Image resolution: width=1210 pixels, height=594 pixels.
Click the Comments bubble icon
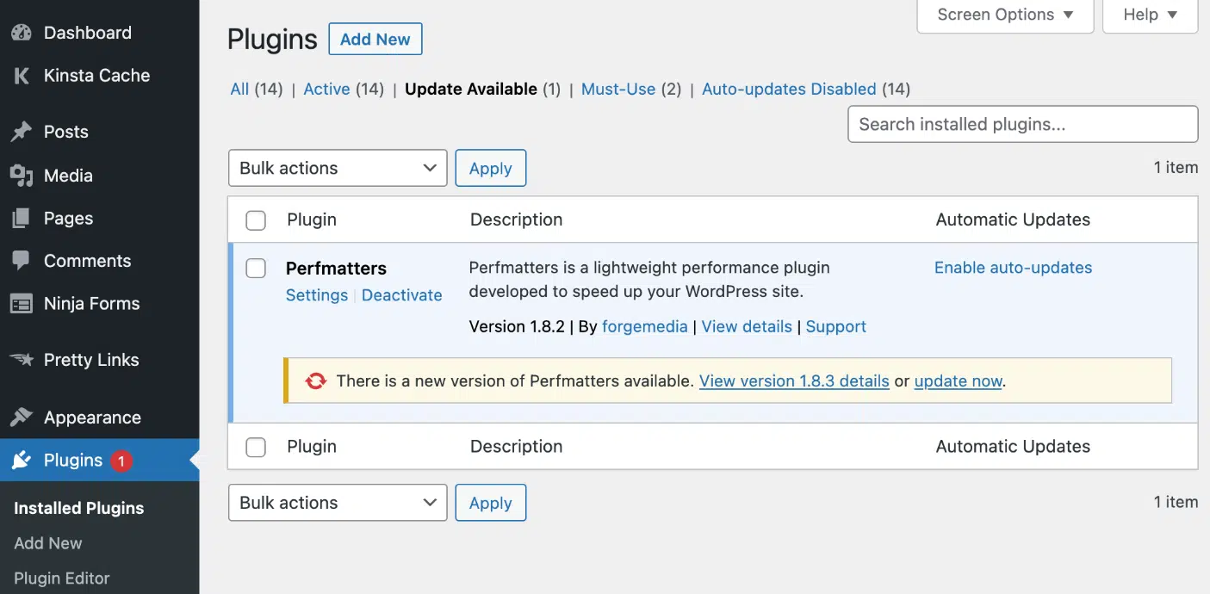[22, 260]
